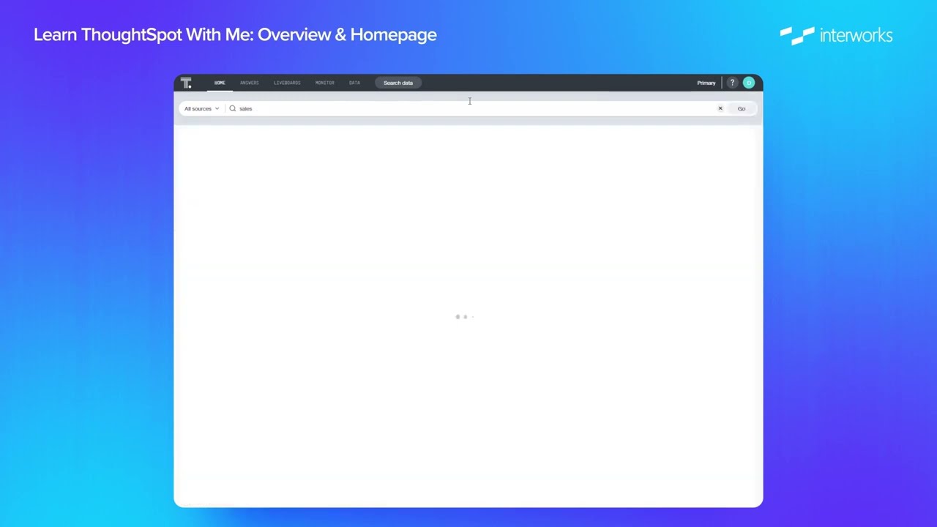
Task: Click the InterWorks logo
Action: click(x=836, y=35)
